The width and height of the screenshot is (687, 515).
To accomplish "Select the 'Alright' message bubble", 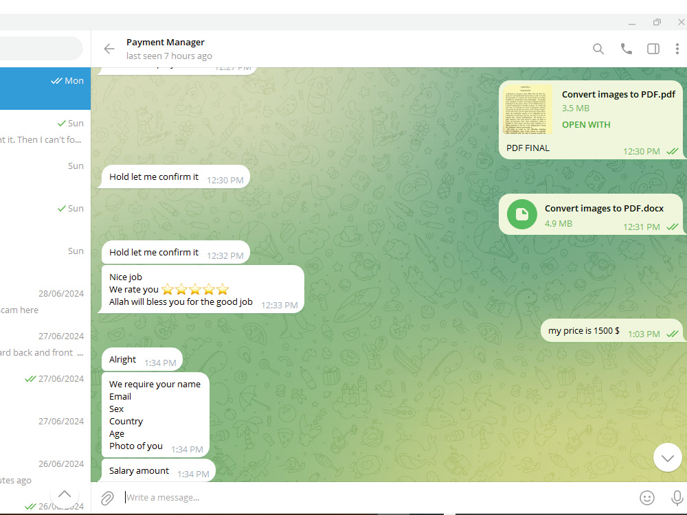I will [x=142, y=360].
